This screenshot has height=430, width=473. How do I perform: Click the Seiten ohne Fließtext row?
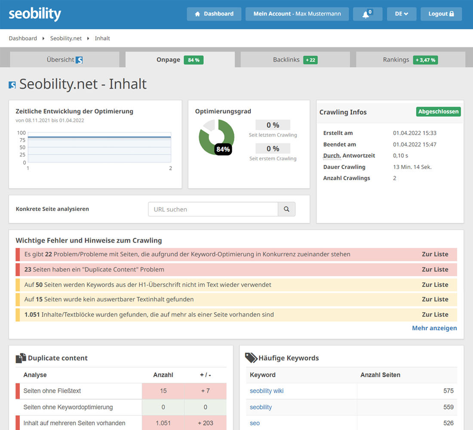point(121,391)
